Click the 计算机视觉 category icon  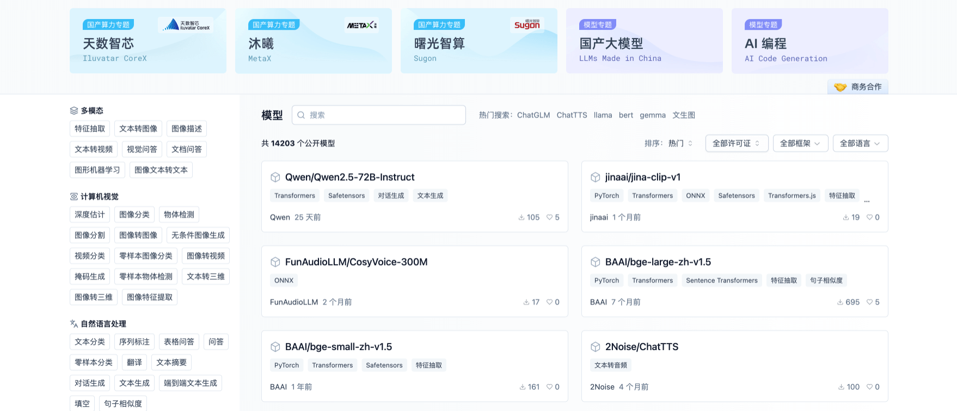(x=74, y=197)
